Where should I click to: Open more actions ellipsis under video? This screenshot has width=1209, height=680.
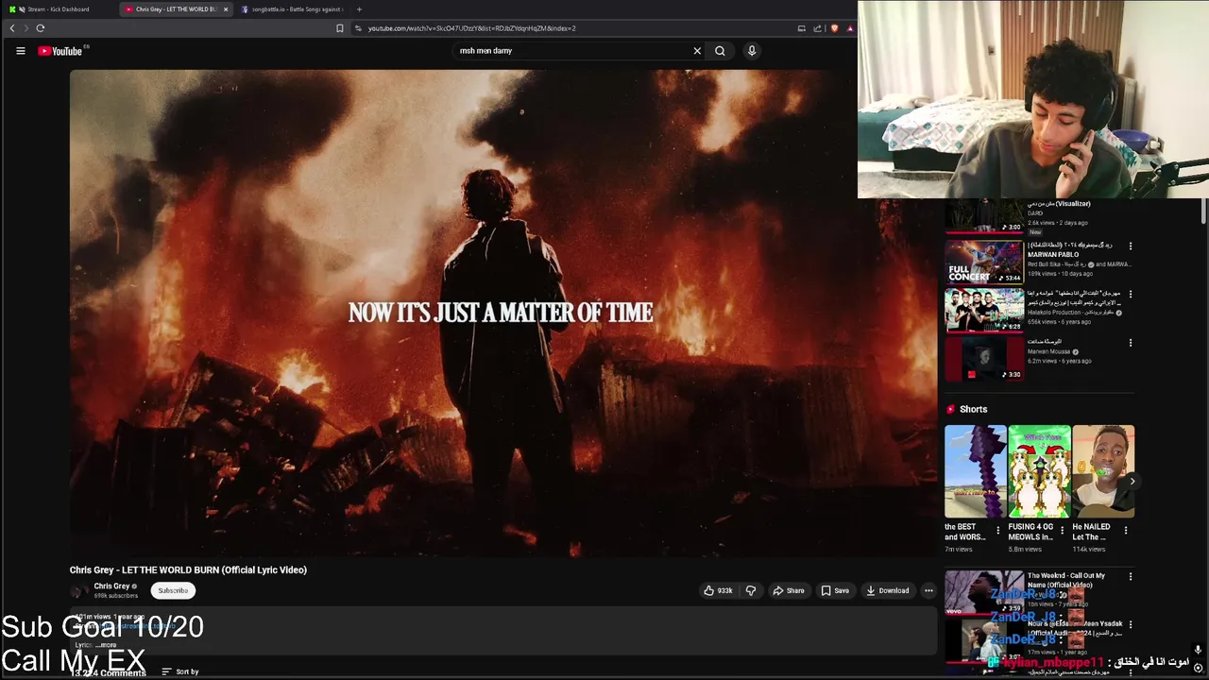click(928, 590)
